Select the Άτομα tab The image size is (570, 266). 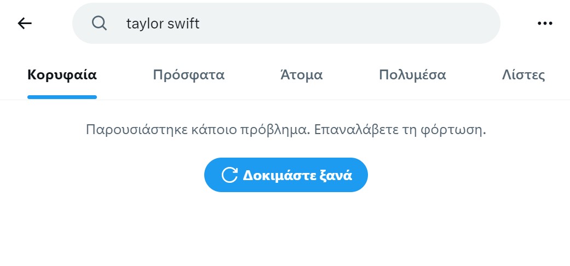(x=302, y=75)
